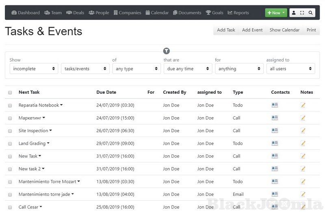
Task: Open the 'all users' assigned-to dropdown
Action: pos(290,69)
